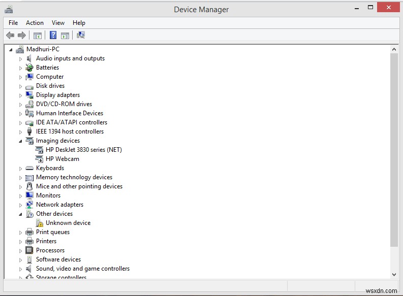Collapse the Other devices arrow
The height and width of the screenshot is (296, 403).
pyautogui.click(x=20, y=214)
